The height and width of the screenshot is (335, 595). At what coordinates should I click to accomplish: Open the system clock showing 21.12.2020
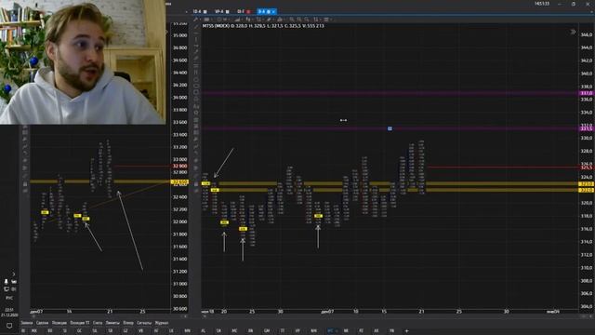pyautogui.click(x=9, y=313)
